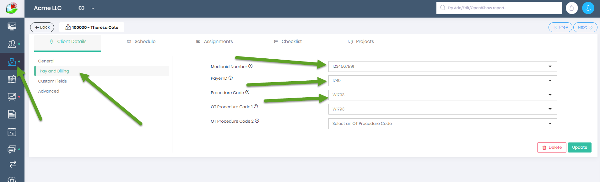Open the OT Procedure Code 2 dropdown
Screen dimensions: 600x182
point(443,124)
